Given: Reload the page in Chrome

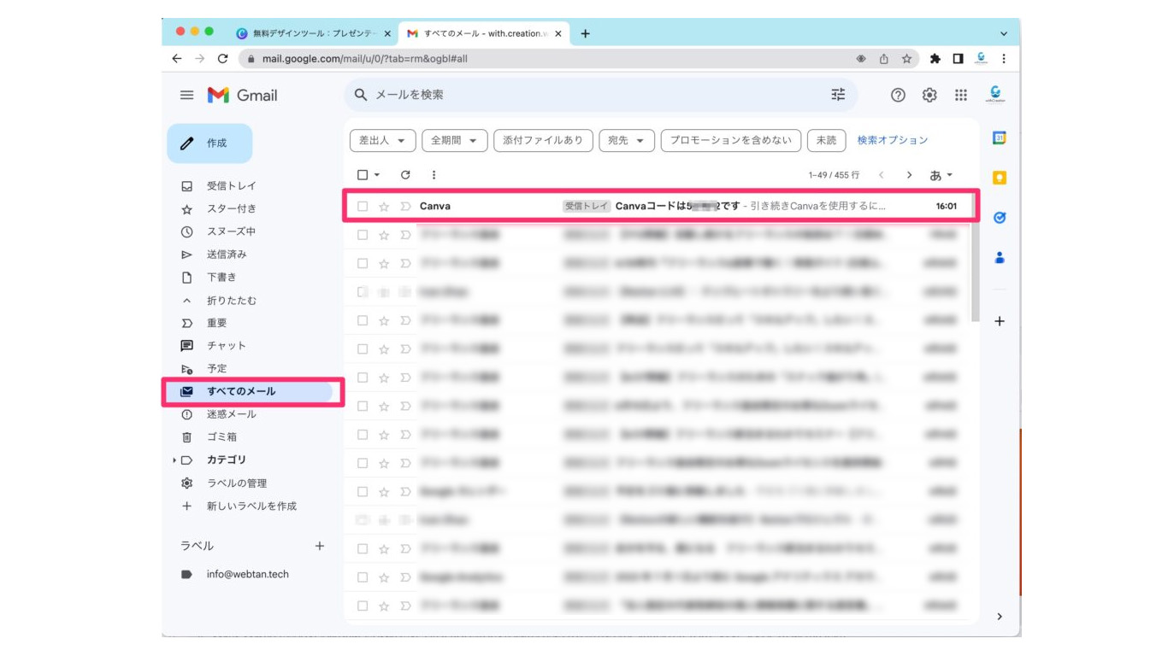Looking at the screenshot, I should coord(222,59).
